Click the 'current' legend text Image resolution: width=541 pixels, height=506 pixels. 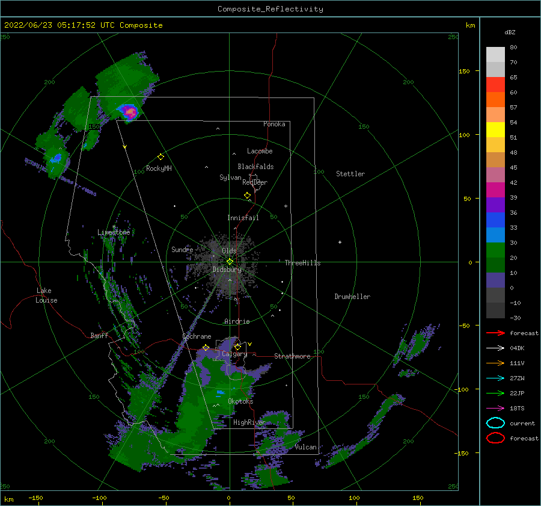[522, 423]
